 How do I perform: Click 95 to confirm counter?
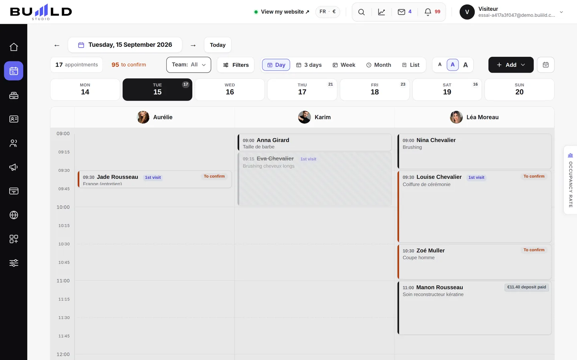click(x=129, y=64)
